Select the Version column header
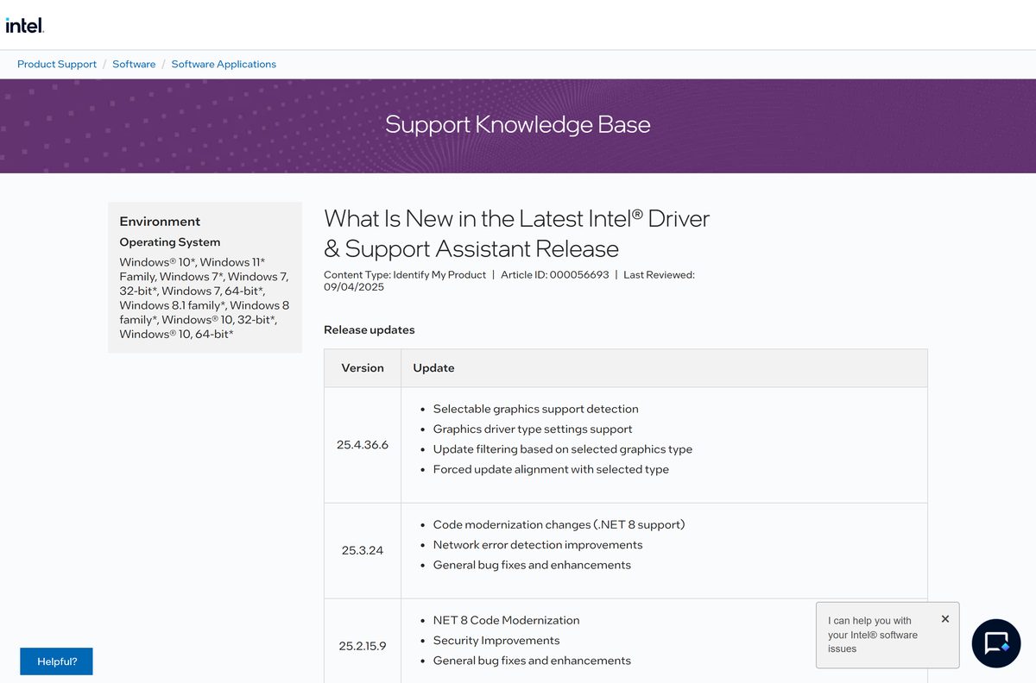The image size is (1036, 683). point(363,367)
